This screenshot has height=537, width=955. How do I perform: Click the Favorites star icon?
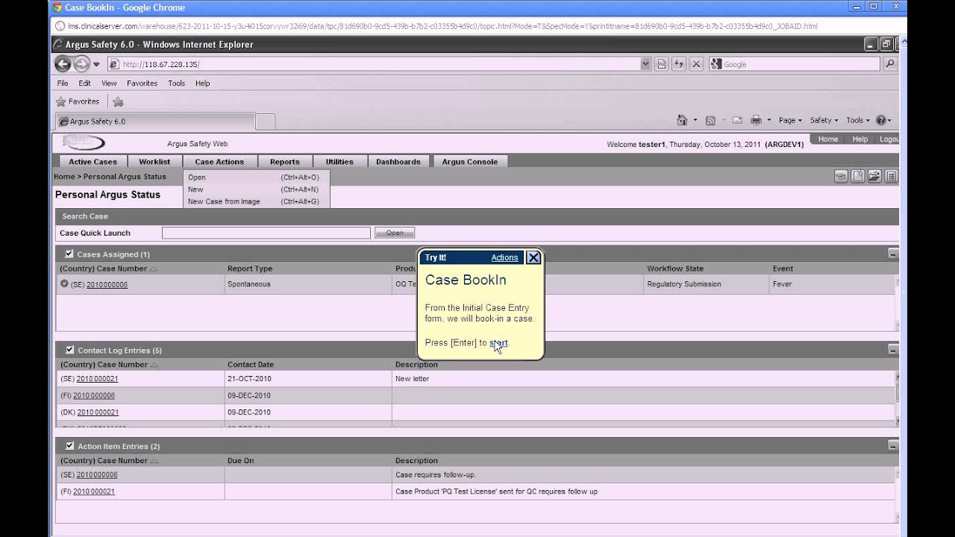click(61, 101)
